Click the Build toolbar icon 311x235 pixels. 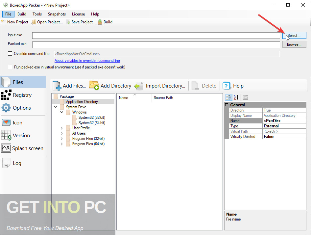100,22
